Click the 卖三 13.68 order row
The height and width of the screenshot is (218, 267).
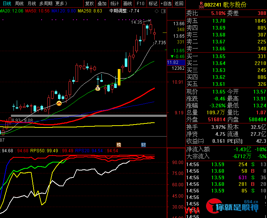coord(226,35)
